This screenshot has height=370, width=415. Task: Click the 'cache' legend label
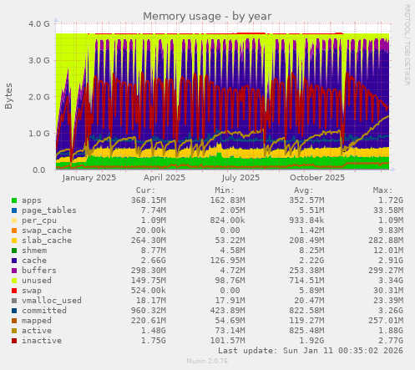coord(34,261)
